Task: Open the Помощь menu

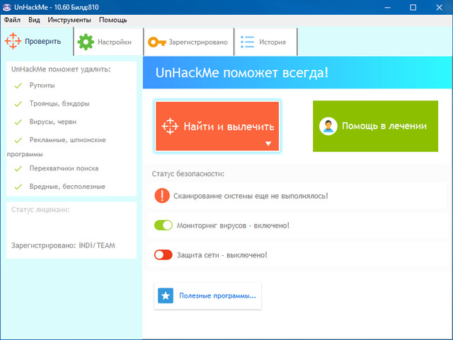Action: pyautogui.click(x=113, y=20)
